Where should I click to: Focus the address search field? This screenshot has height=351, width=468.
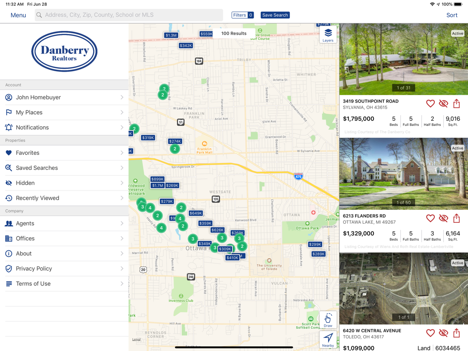(x=129, y=15)
